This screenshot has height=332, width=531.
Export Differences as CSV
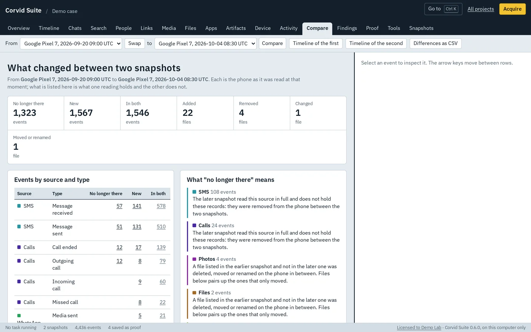click(435, 44)
